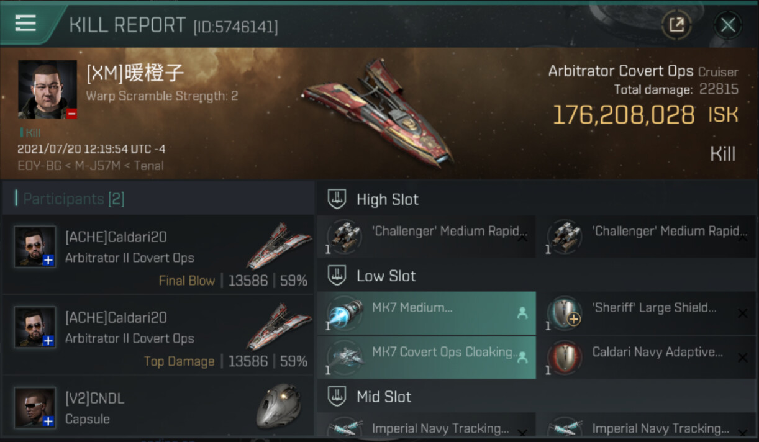Open [V2]CNDL Capsule participant entry
759x442 pixels.
pyautogui.click(x=158, y=409)
